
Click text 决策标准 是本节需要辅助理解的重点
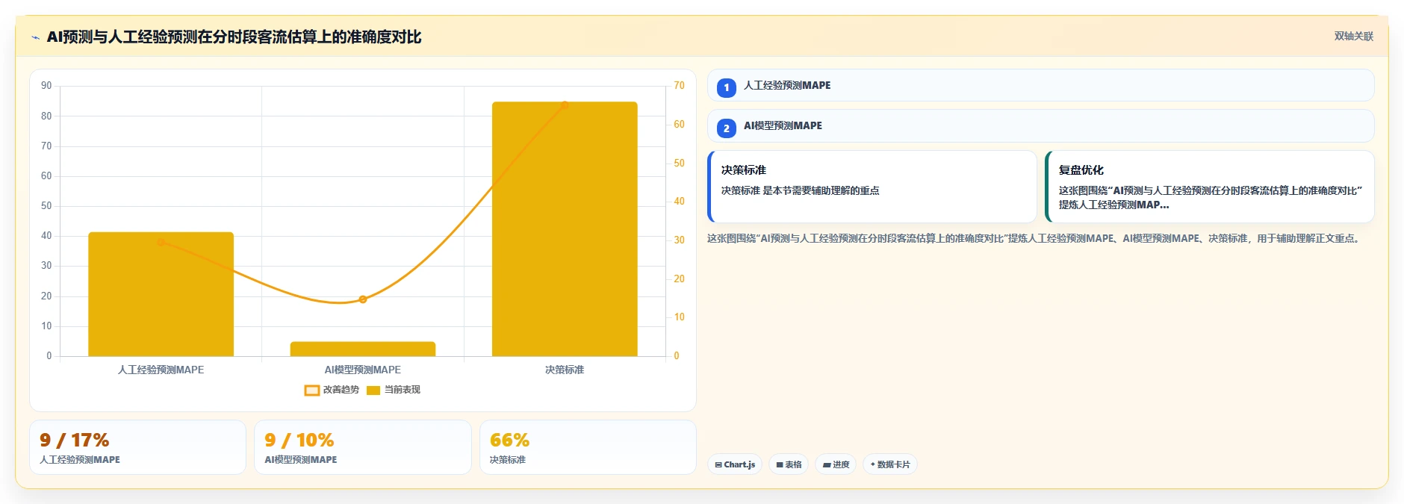[x=800, y=190]
